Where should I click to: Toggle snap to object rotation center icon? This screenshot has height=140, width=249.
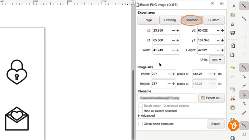(244, 134)
